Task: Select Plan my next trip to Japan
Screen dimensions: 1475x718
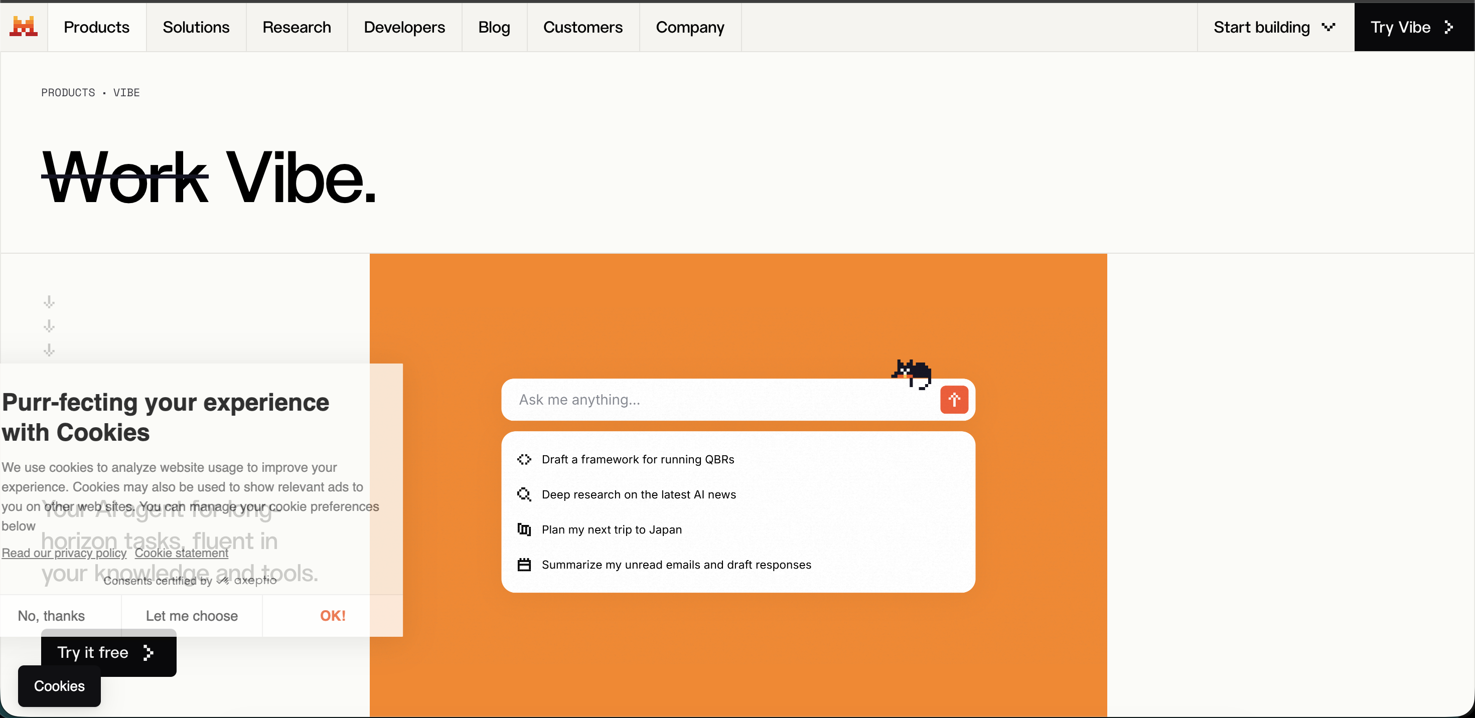Action: click(738, 529)
